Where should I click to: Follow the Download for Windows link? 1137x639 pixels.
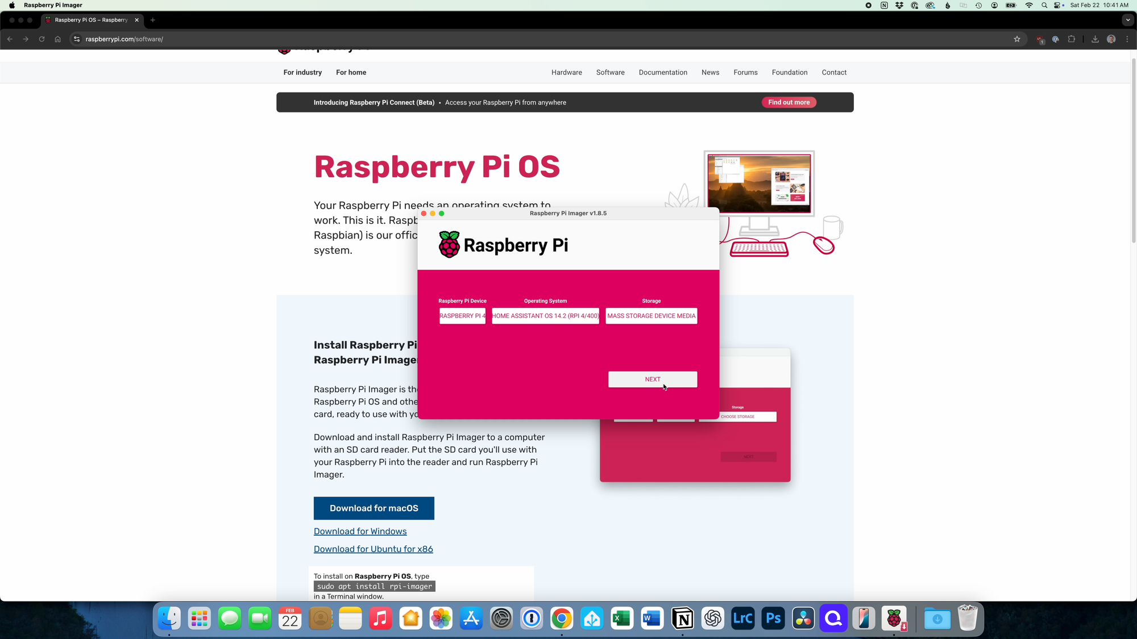click(x=360, y=532)
